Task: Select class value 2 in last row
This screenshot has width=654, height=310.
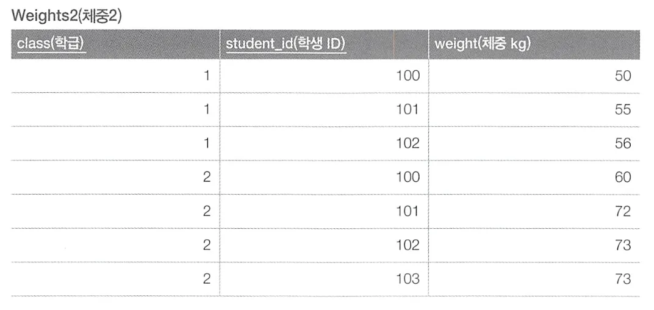Action: 115,279
